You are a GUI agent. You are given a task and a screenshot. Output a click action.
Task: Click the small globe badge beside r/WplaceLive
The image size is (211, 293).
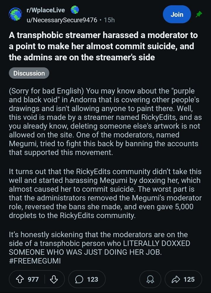(75, 10)
